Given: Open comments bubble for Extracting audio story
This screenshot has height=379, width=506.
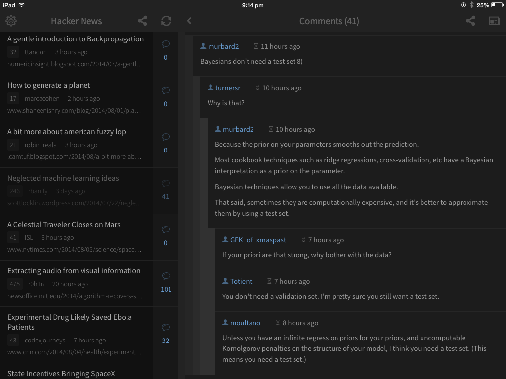Looking at the screenshot, I should click(x=166, y=276).
